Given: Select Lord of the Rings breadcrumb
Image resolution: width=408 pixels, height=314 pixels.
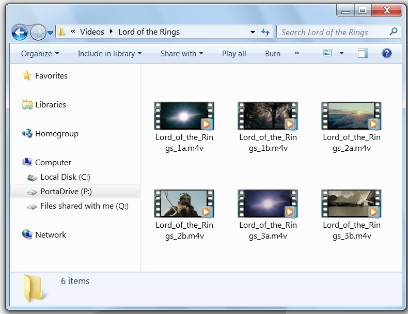Looking at the screenshot, I should 149,32.
